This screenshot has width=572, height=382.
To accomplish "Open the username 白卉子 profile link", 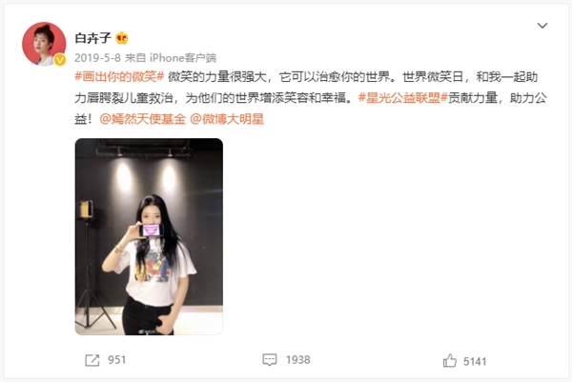I will [92, 38].
